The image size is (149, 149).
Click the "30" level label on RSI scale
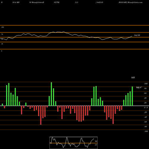(x=2, y=44)
